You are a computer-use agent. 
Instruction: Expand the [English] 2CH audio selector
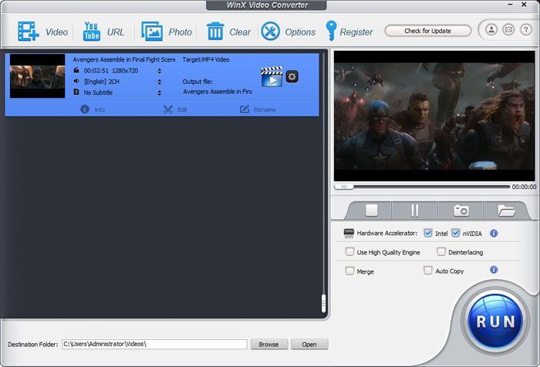click(159, 81)
